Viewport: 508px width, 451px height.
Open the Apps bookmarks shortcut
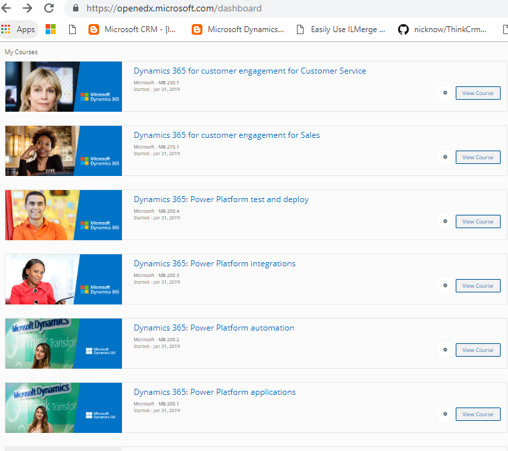(x=19, y=29)
